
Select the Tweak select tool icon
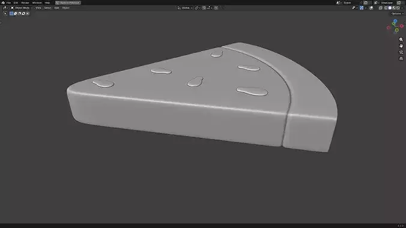tap(5, 13)
